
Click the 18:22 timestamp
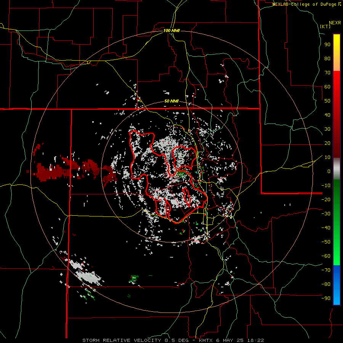(256, 340)
